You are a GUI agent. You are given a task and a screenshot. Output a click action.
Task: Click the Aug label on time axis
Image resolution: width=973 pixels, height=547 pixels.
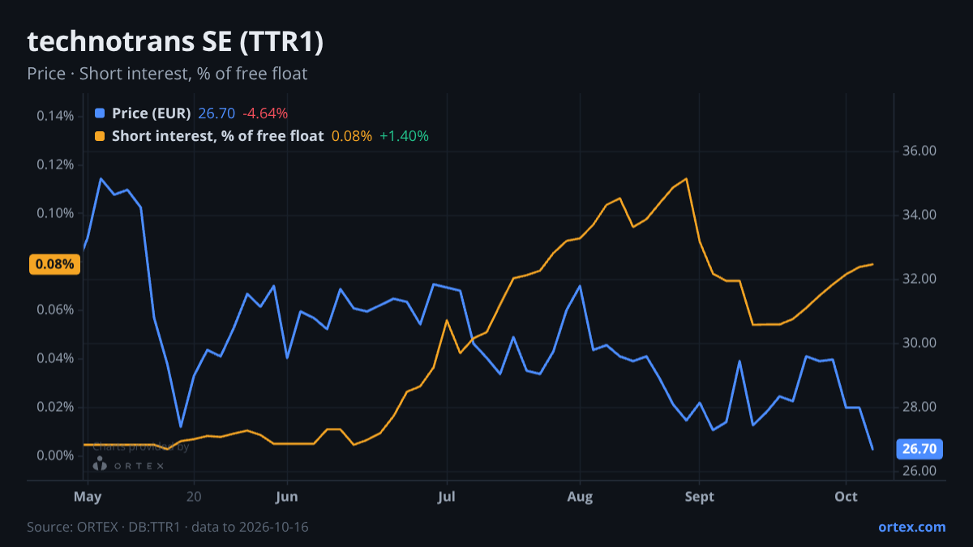(580, 497)
